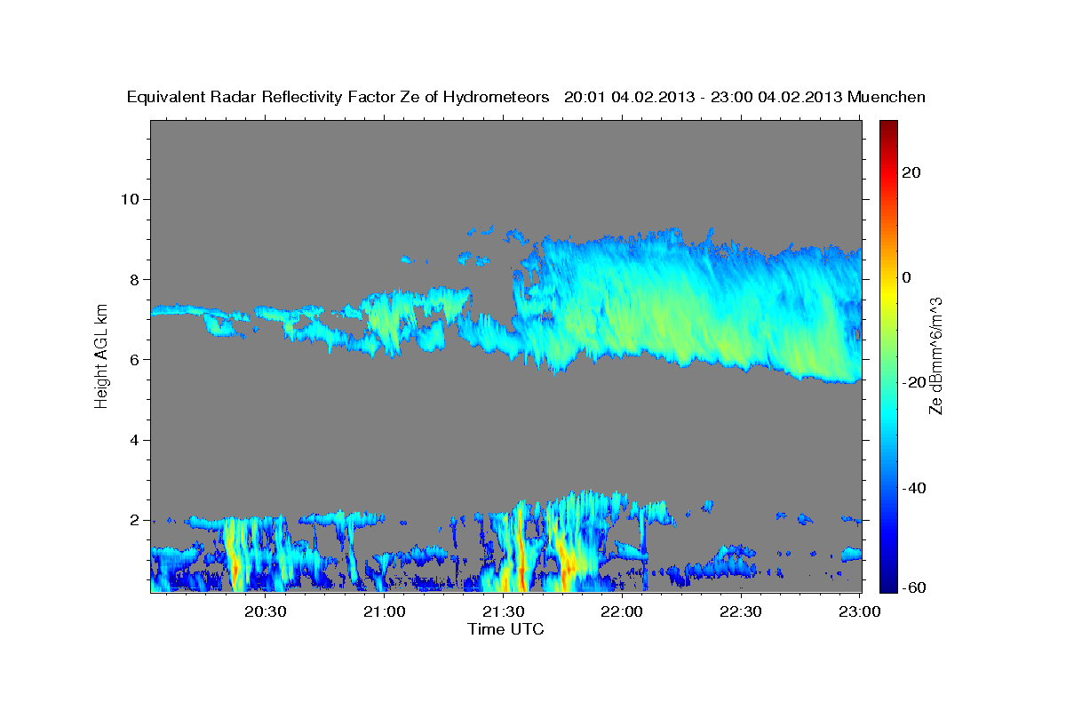Click the station name 'Muenchen' in the title
The width and height of the screenshot is (1066, 711).
(x=887, y=97)
